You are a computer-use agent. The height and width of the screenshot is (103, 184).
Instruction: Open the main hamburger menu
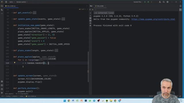pos(6,2)
